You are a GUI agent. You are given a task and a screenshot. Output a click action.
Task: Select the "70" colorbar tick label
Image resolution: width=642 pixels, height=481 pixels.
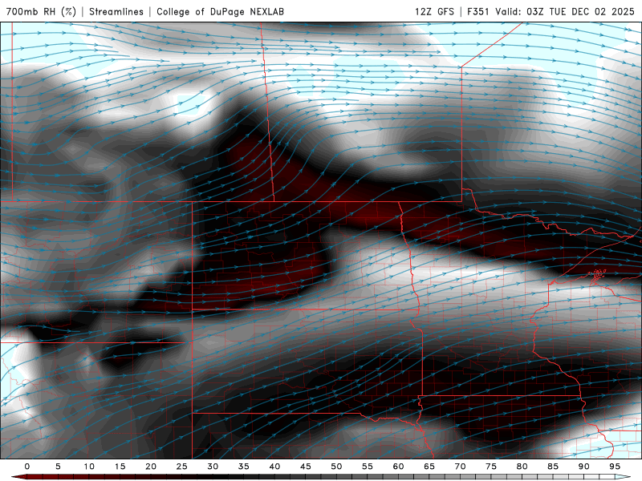coord(460,467)
